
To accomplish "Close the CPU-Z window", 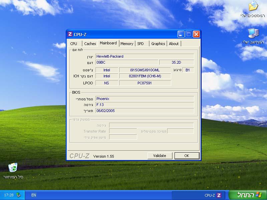I will click(196, 34).
